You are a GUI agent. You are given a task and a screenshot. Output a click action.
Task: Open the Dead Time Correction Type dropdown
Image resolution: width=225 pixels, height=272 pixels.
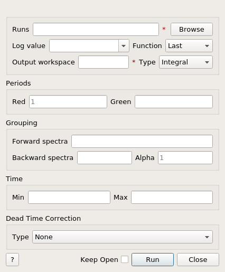pos(123,237)
